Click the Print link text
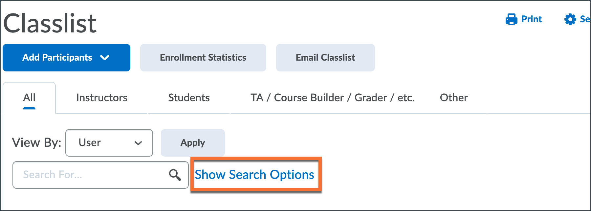The height and width of the screenshot is (211, 591). click(x=532, y=19)
